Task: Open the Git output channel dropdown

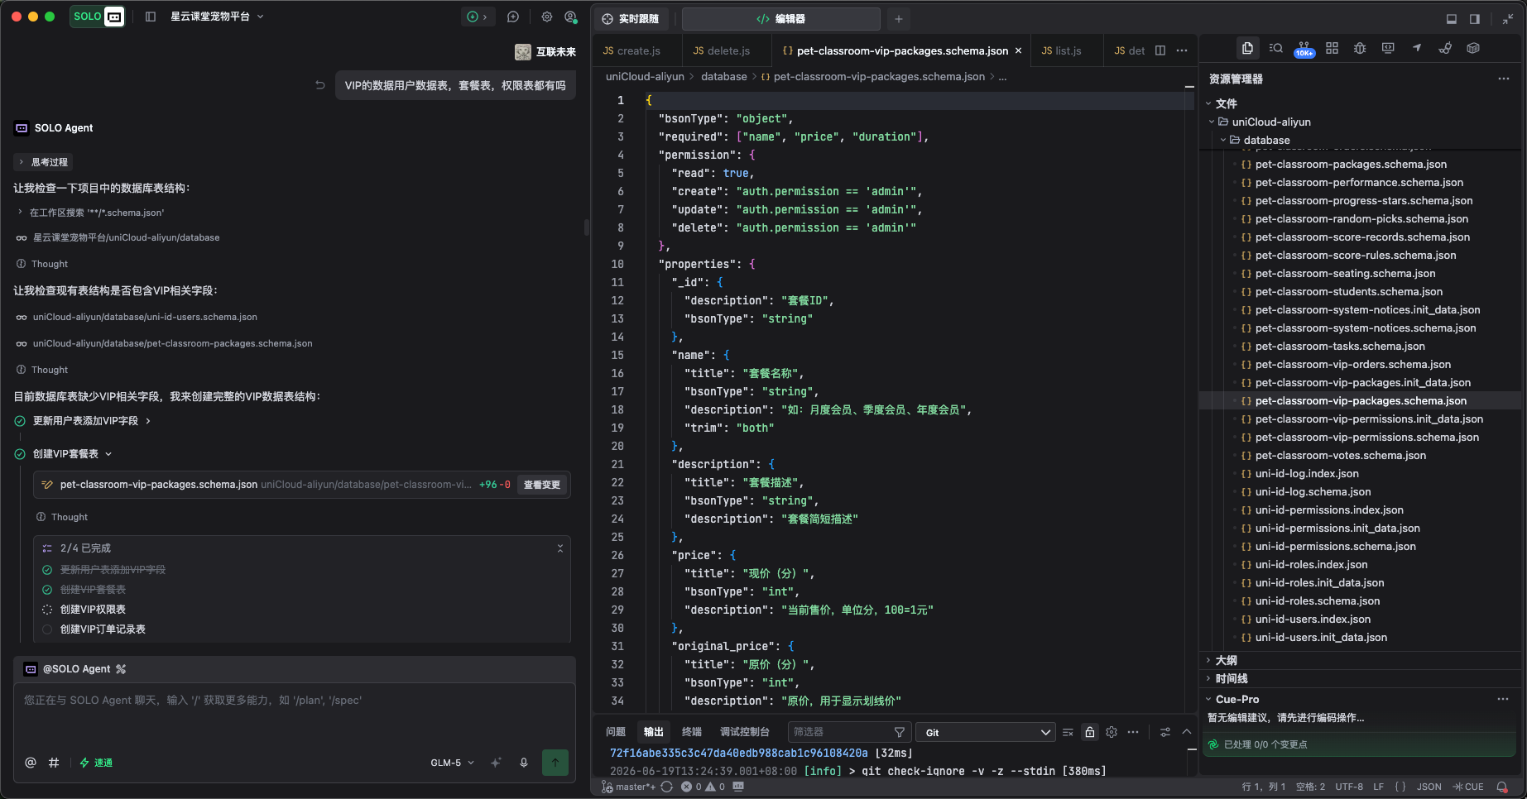Action: tap(987, 732)
